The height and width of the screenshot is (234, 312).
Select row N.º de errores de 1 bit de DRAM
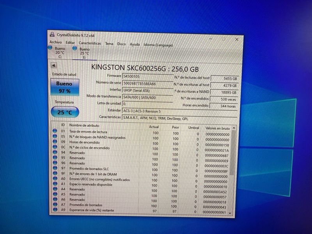click(x=141, y=174)
